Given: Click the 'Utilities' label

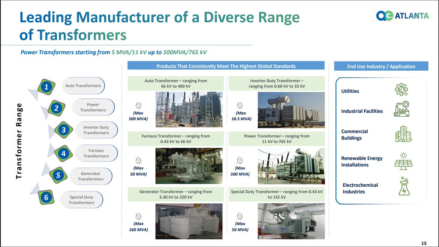Looking at the screenshot, I should point(350,91).
